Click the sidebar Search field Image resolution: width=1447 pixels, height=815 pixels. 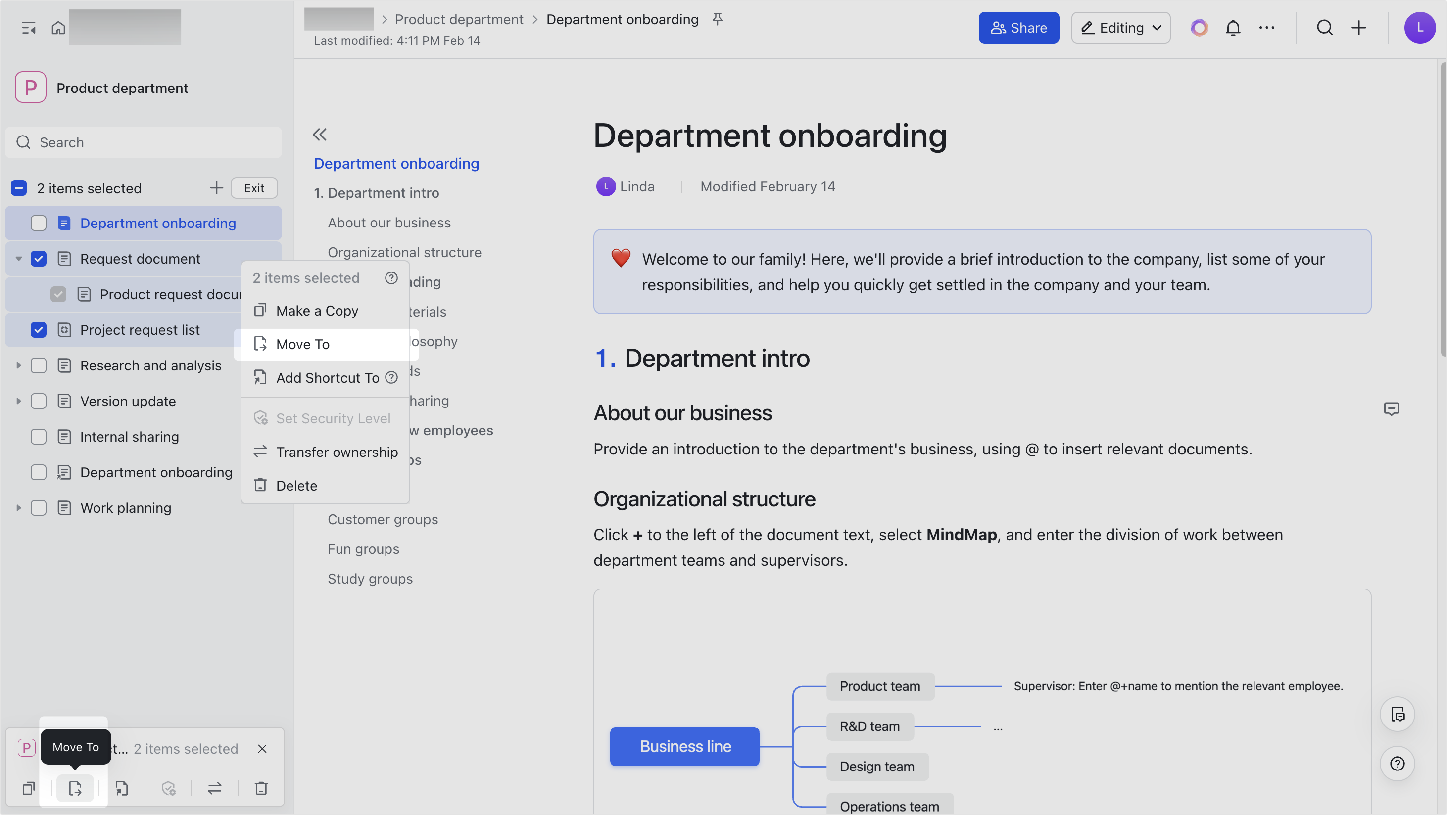point(144,142)
